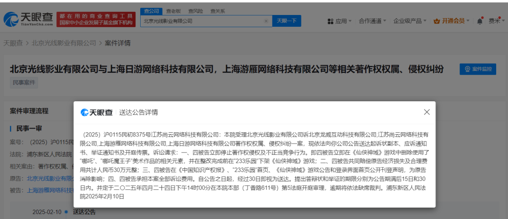Close the 送达公告详情 dialog
The height and width of the screenshot is (219, 508).
[427, 112]
